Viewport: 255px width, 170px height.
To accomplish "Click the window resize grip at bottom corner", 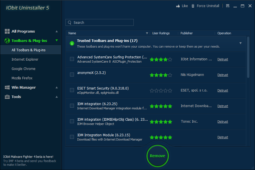I will [252, 168].
